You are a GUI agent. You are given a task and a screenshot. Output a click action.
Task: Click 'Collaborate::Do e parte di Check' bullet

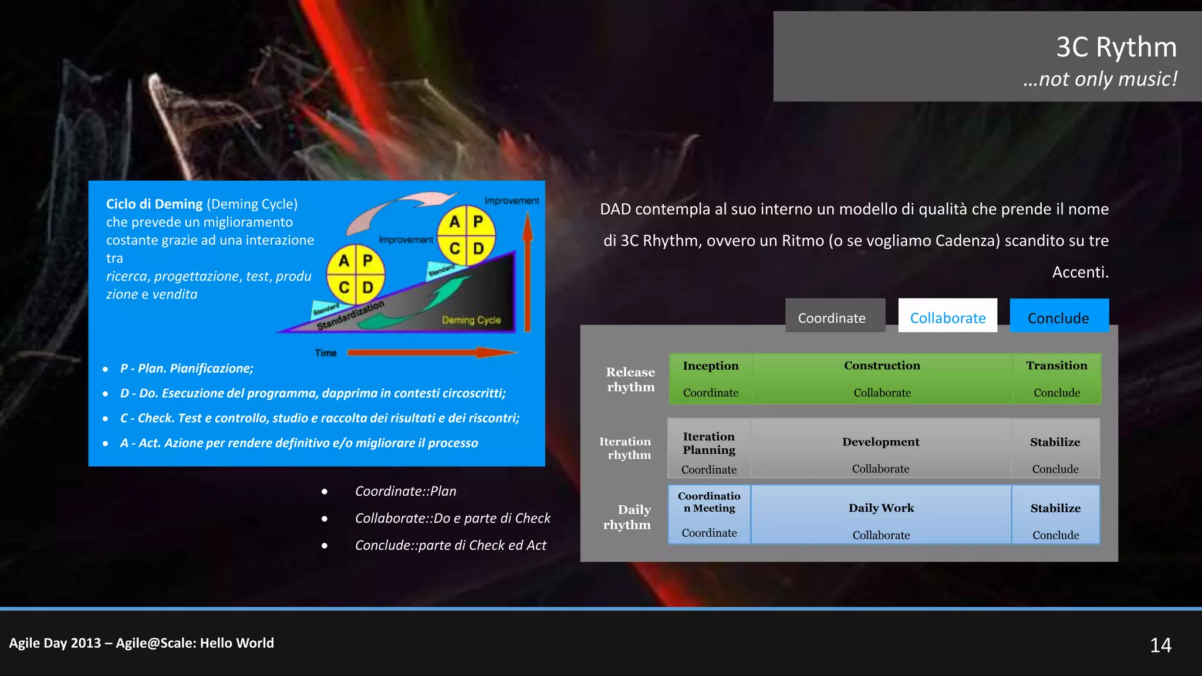[x=453, y=518]
